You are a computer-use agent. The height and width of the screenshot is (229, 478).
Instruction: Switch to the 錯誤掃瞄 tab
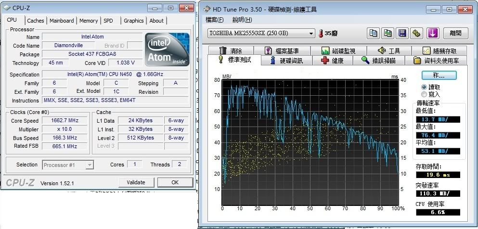[x=378, y=61]
